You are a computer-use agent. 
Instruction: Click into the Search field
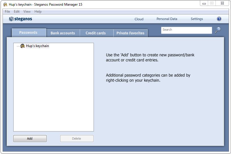186,30
